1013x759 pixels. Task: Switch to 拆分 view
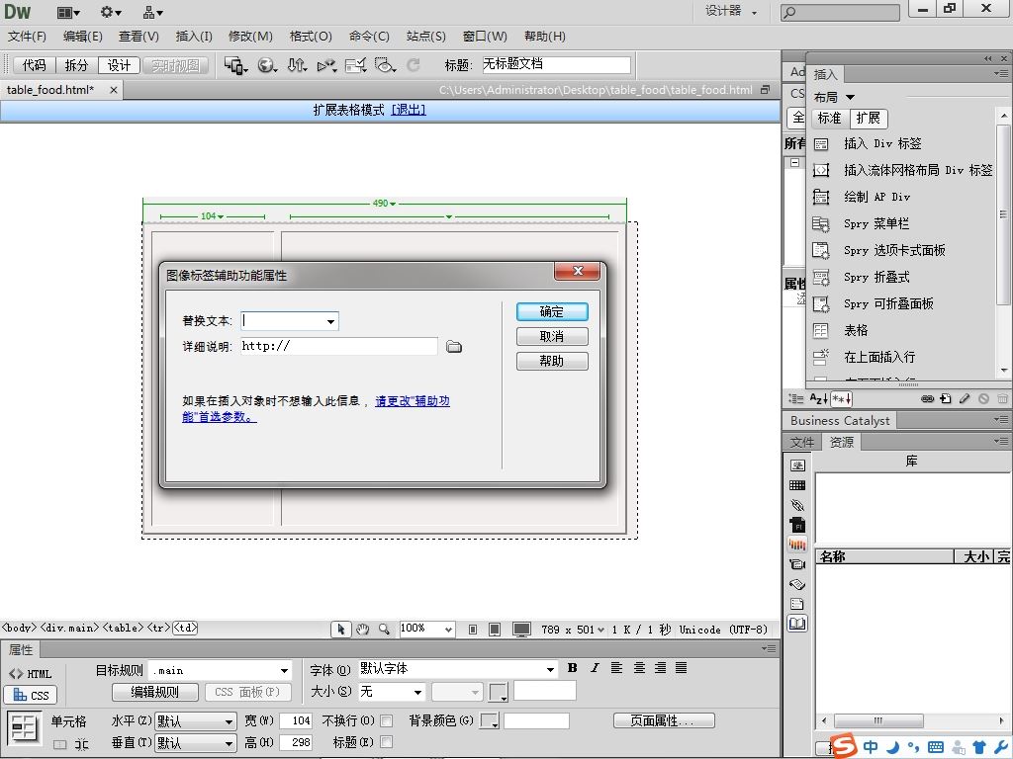[x=76, y=65]
